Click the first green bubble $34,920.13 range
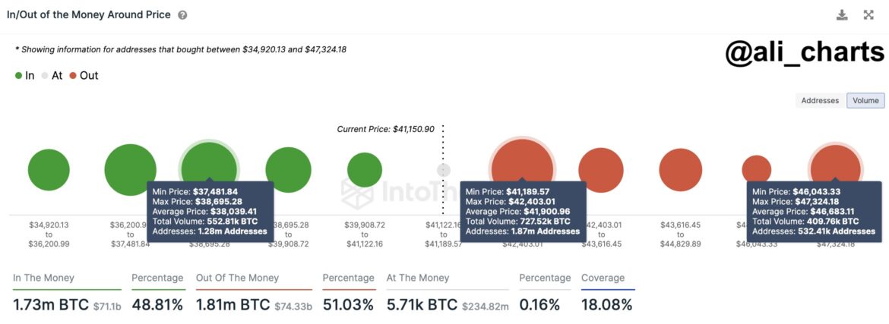The height and width of the screenshot is (324, 889). point(49,170)
